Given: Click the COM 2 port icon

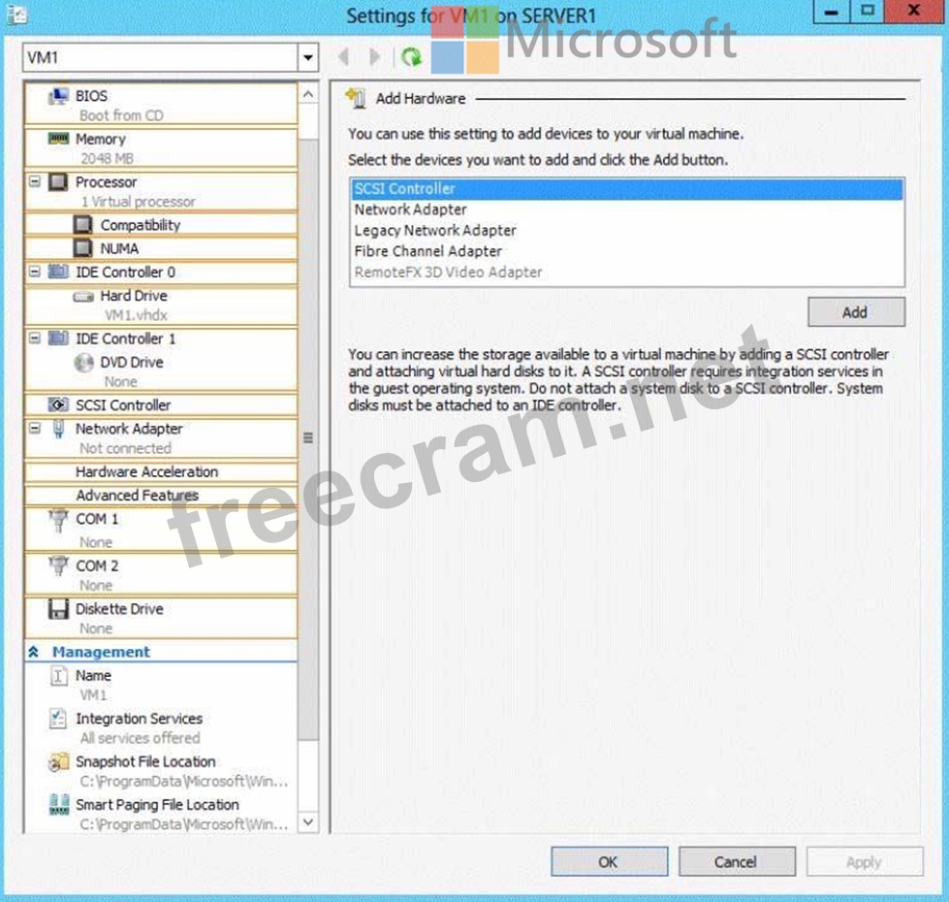Looking at the screenshot, I should (x=58, y=566).
